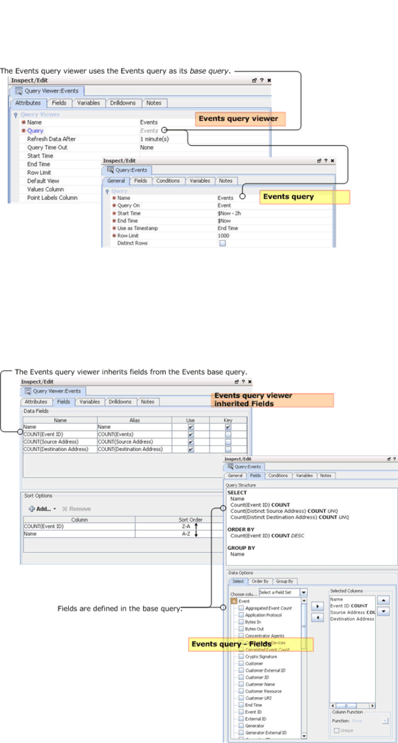398x743 pixels.
Task: Click the Refresh Data After value 1 minute(s)
Action: [x=154, y=139]
